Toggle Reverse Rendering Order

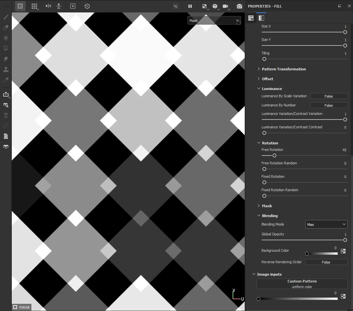(326, 262)
